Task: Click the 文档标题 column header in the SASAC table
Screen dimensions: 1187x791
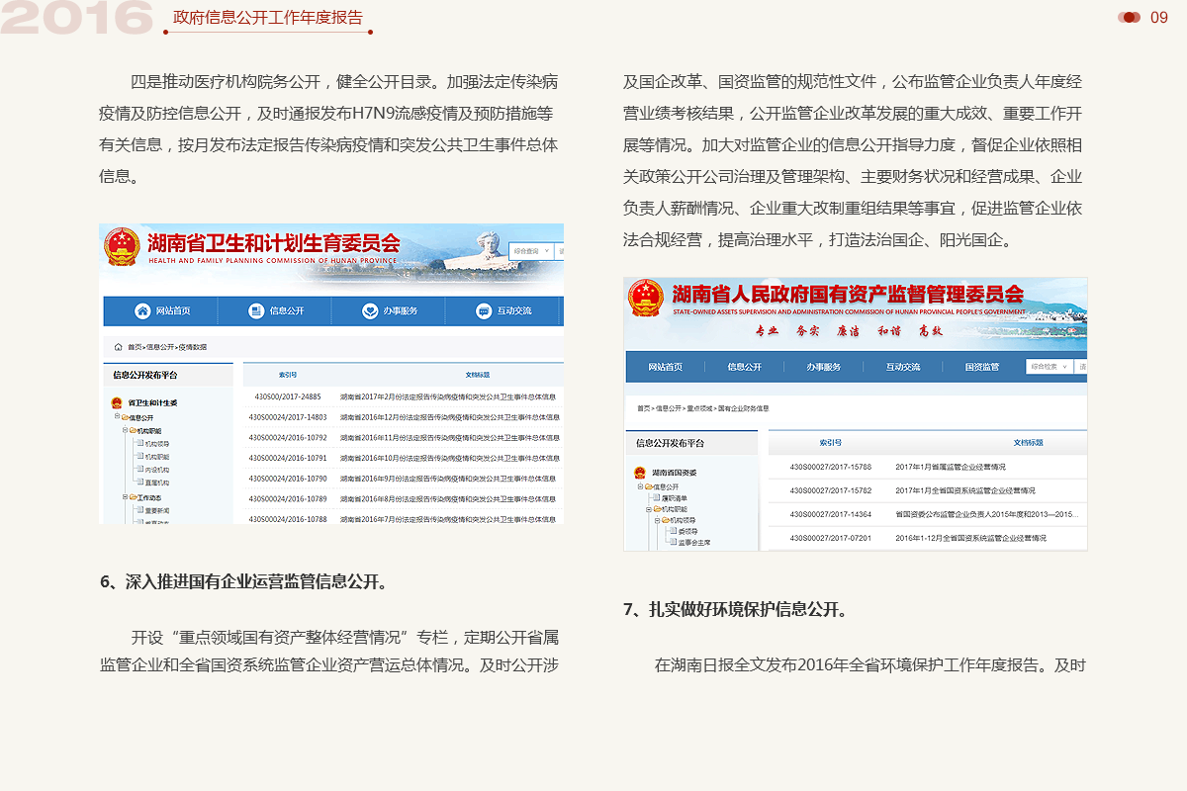Action: coord(1029,442)
